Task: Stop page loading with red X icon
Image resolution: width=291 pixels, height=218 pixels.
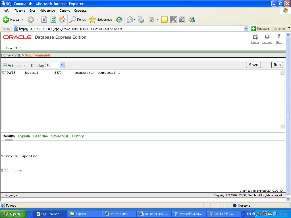Action: pyautogui.click(x=44, y=20)
